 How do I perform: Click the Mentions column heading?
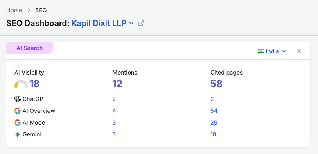coord(125,73)
